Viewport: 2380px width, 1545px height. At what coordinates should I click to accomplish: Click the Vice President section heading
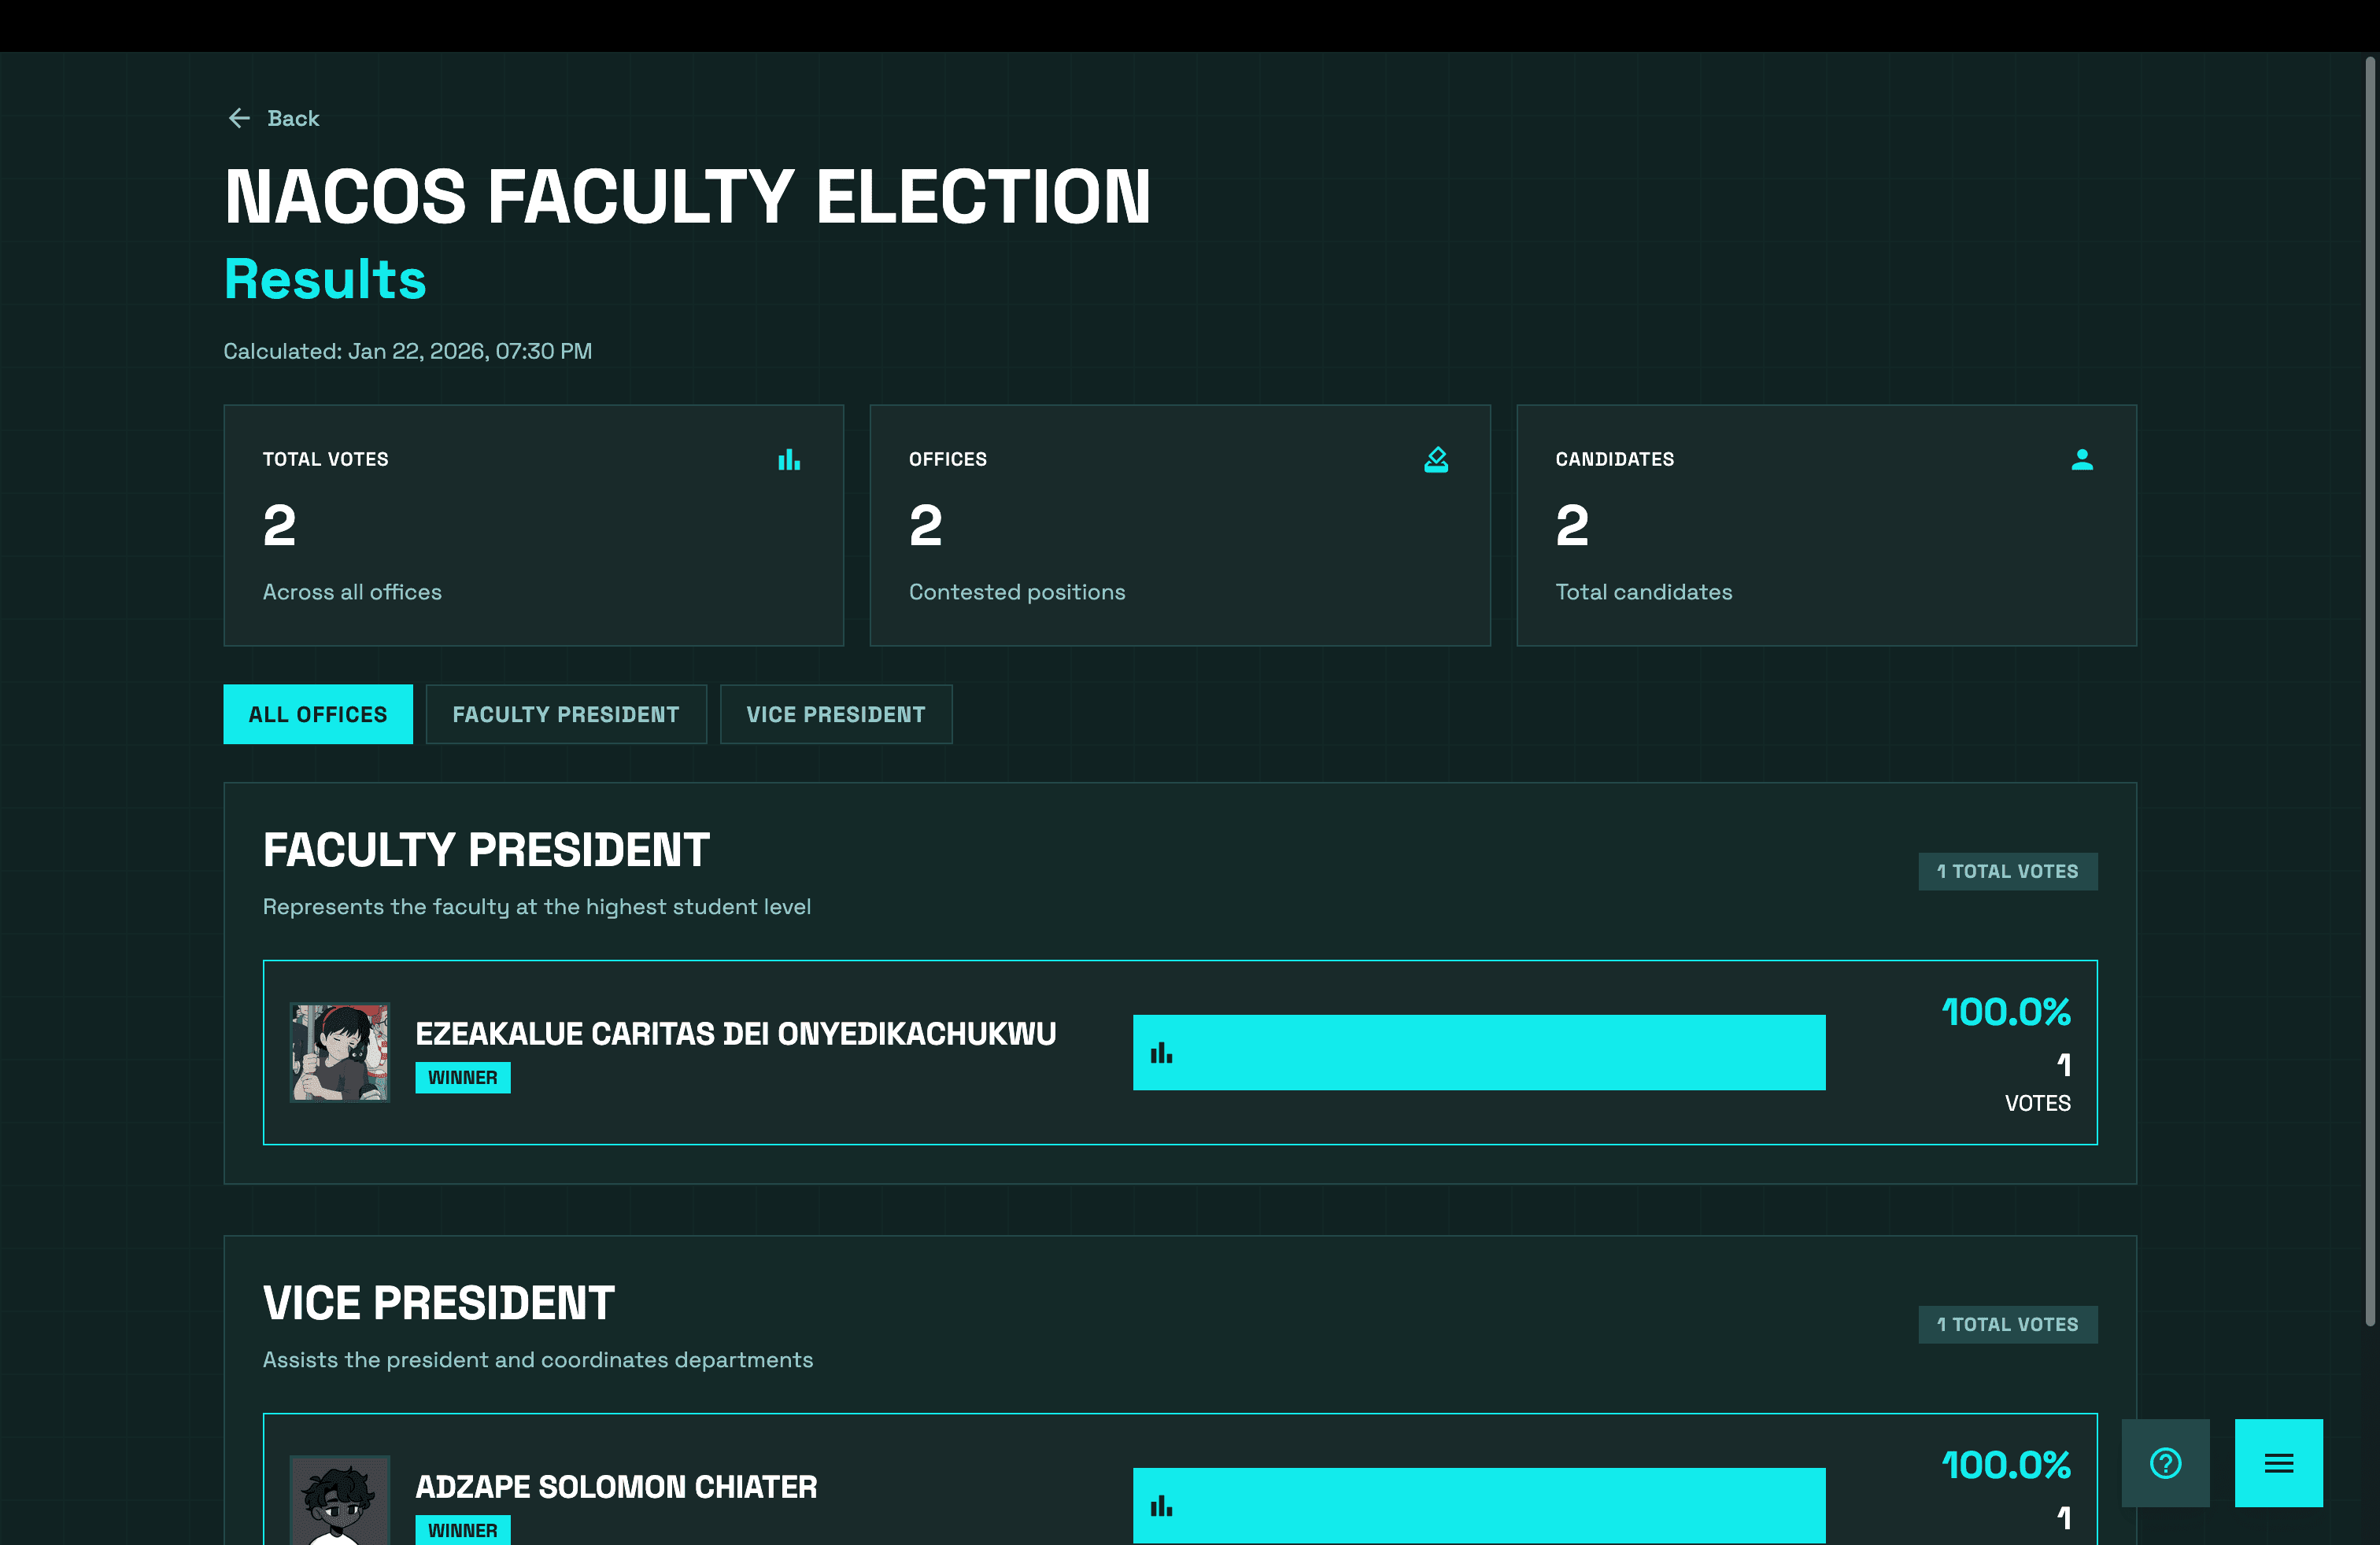click(x=439, y=1303)
